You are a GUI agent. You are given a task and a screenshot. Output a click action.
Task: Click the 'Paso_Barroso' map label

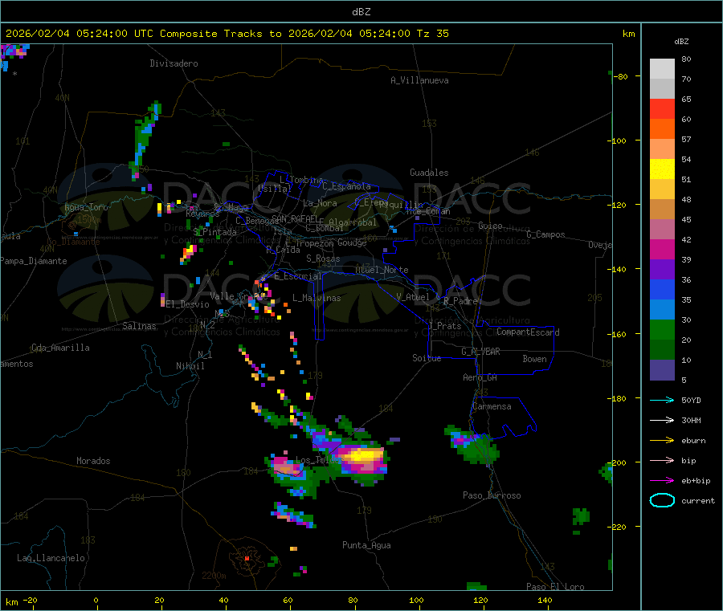click(x=492, y=495)
